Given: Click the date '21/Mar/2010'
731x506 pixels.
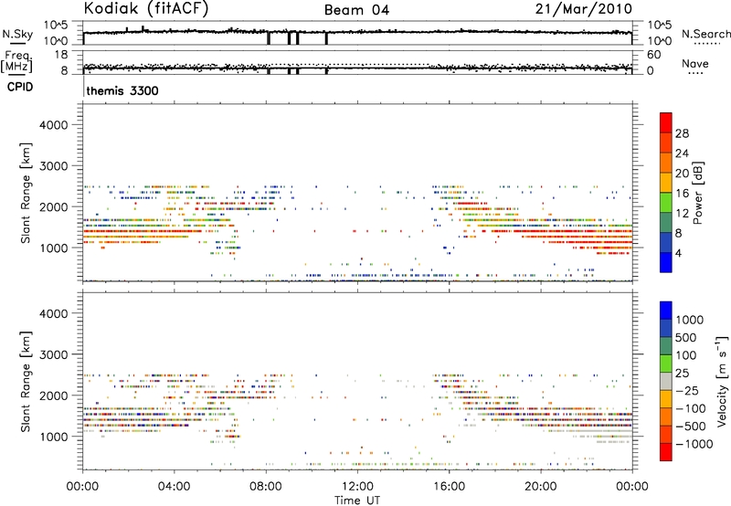Looking at the screenshot, I should click(x=584, y=8).
